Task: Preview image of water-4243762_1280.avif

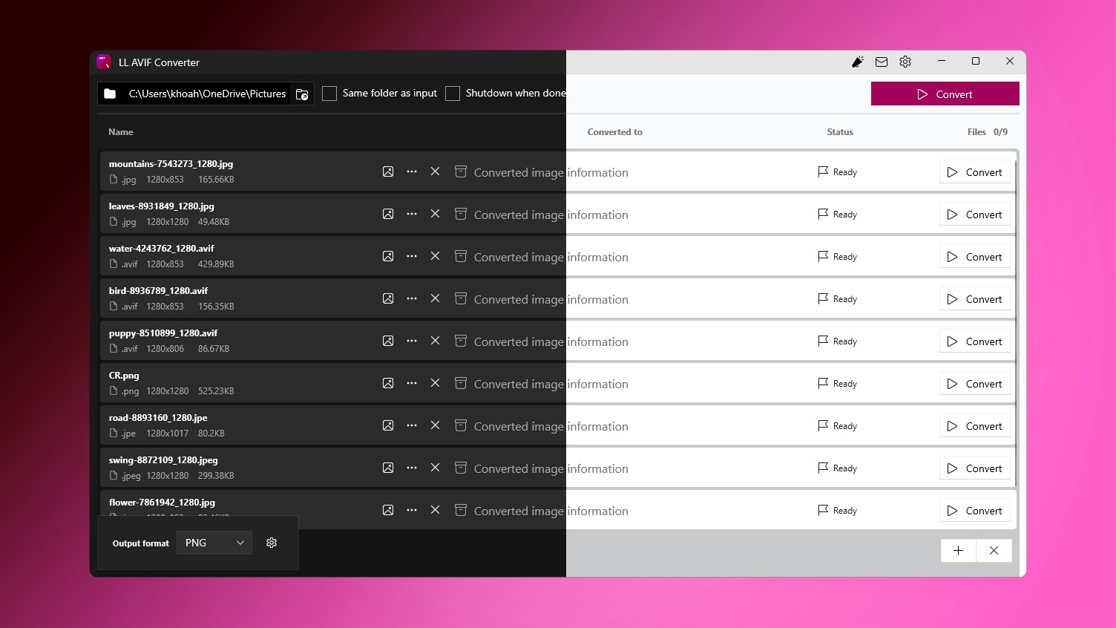Action: [388, 256]
